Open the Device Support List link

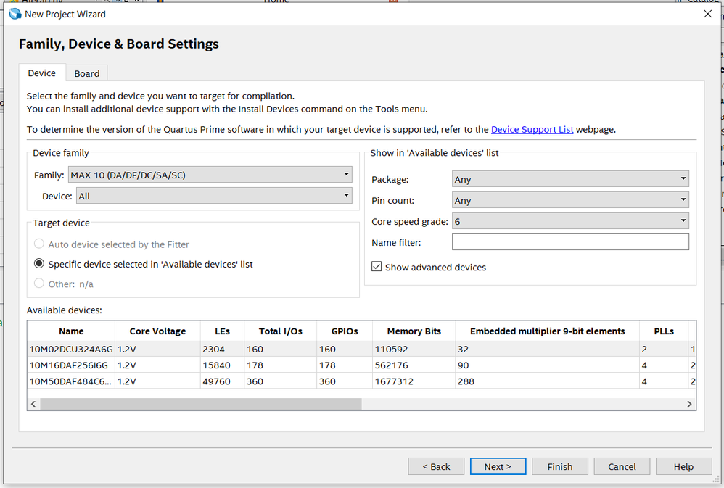[532, 129]
